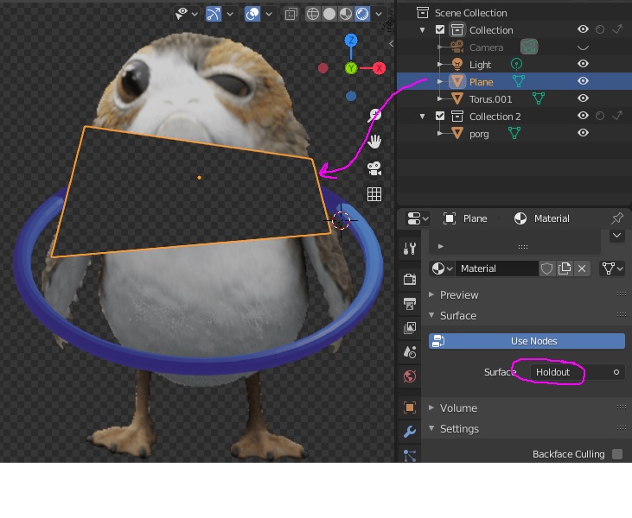Image resolution: width=632 pixels, height=518 pixels.
Task: Toggle perspective/orthographic grid icon
Action: coord(374,194)
